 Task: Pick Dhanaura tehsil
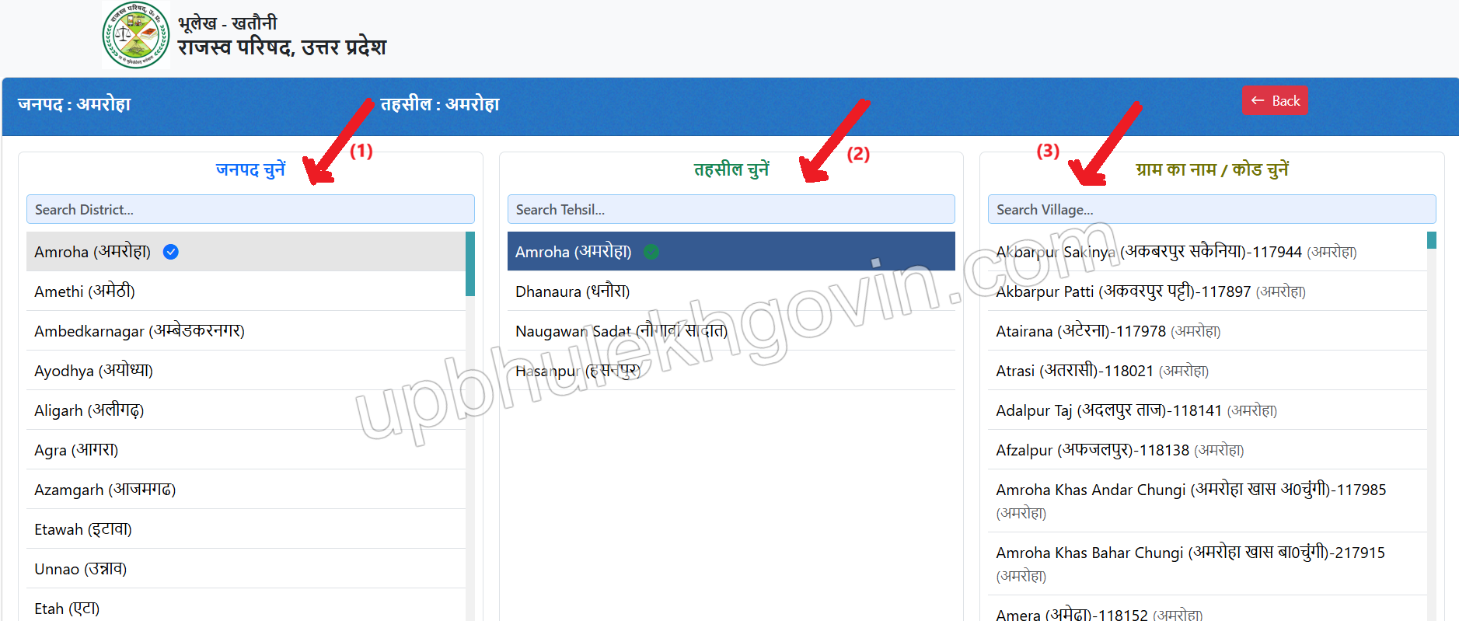click(x=731, y=291)
